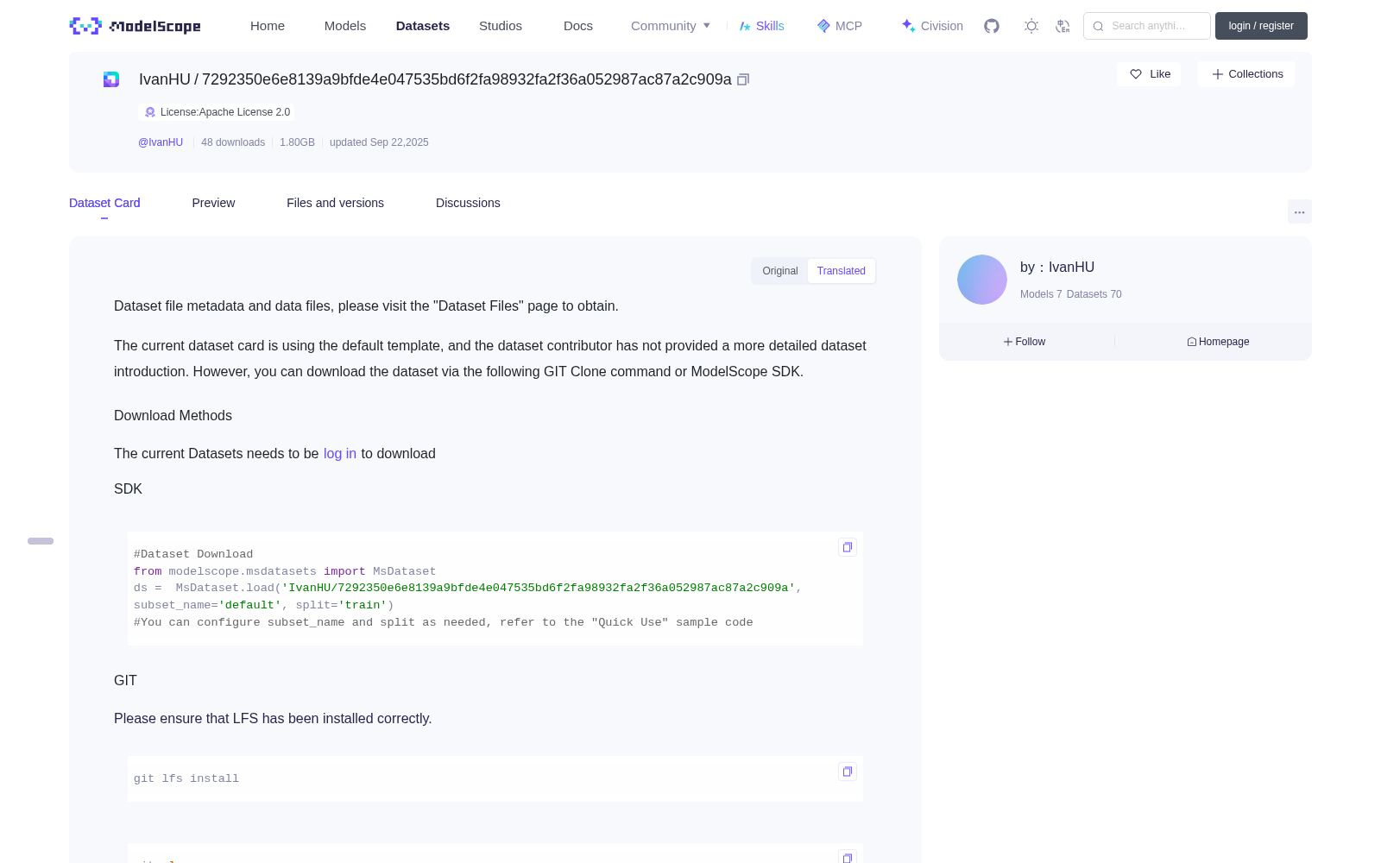Screen dimensions: 1381x863
Task: Go to the Home menu item
Action: (x=268, y=26)
